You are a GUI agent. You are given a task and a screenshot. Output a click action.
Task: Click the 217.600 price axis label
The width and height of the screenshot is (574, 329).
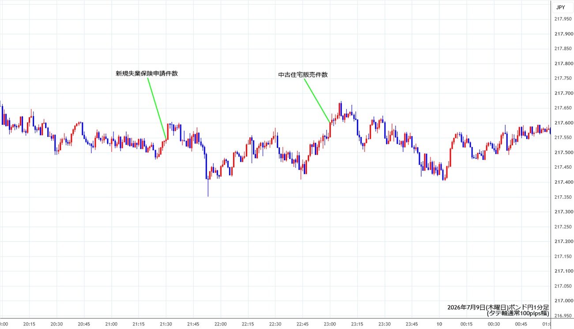563,123
